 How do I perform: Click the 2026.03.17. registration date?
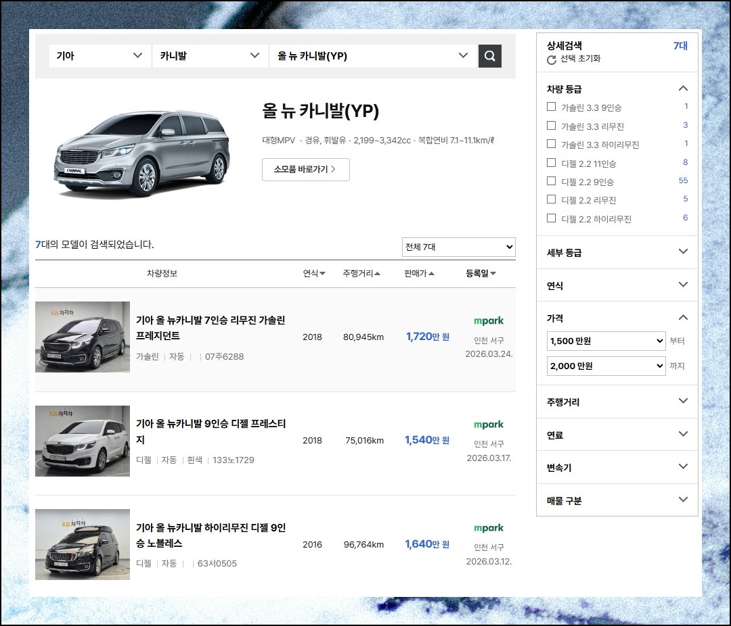[489, 458]
